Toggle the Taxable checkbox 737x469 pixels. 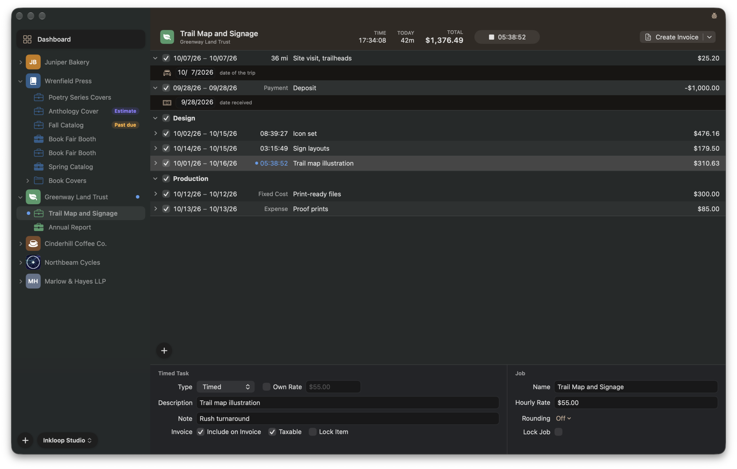(272, 432)
